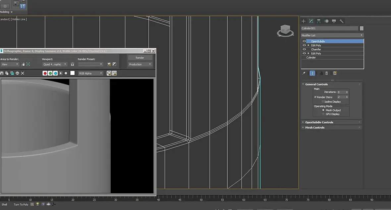Expand the upper Edit Poly modifier arrow
391x210 pixels.
[x=308, y=45]
